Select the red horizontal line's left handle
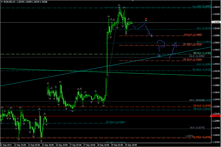The width and height of the screenshot is (221, 147). click(x=1, y=116)
